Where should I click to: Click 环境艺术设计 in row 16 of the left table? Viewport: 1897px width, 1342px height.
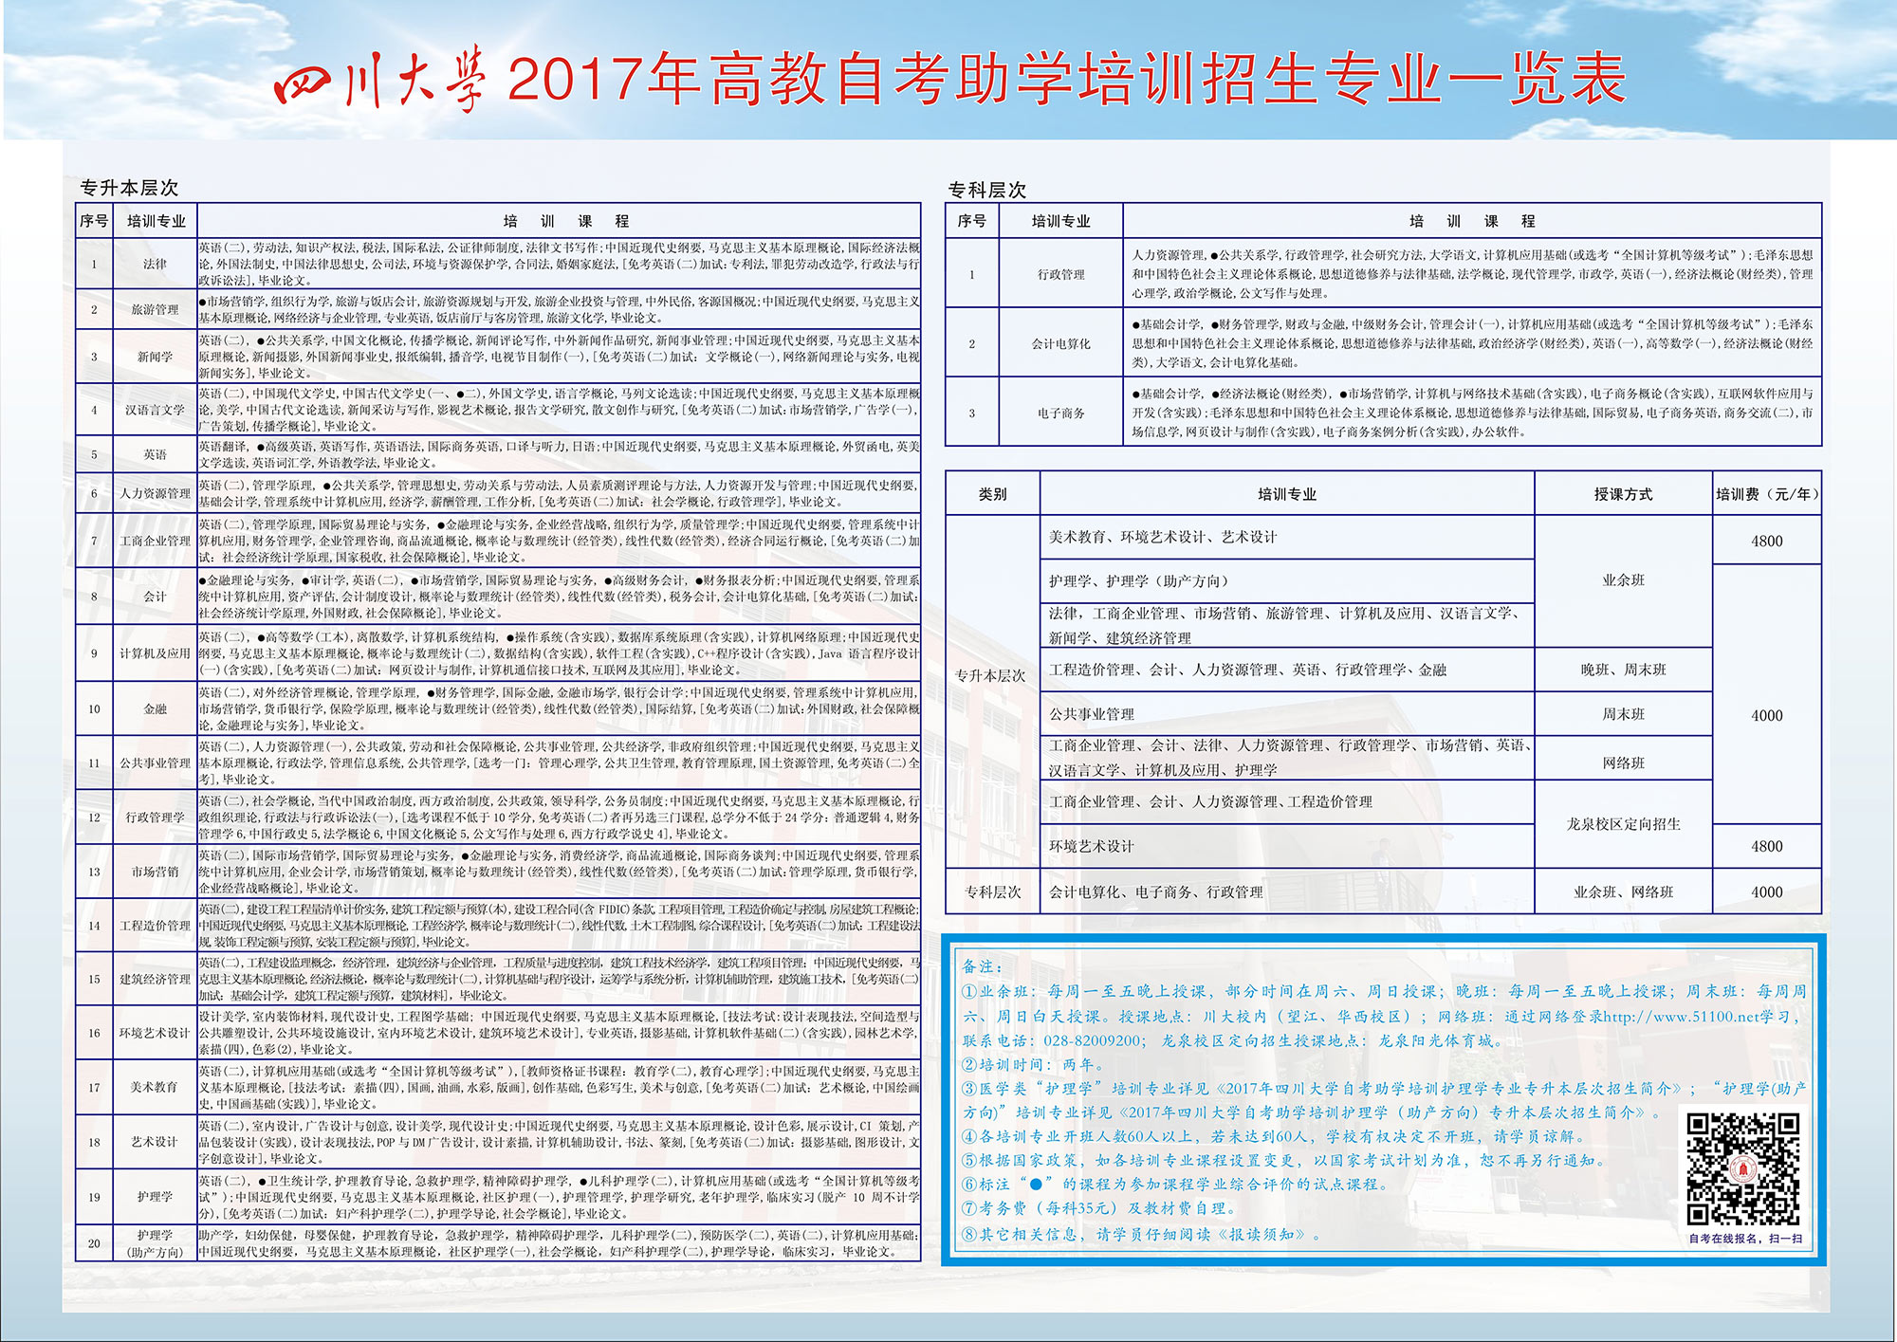(155, 1033)
